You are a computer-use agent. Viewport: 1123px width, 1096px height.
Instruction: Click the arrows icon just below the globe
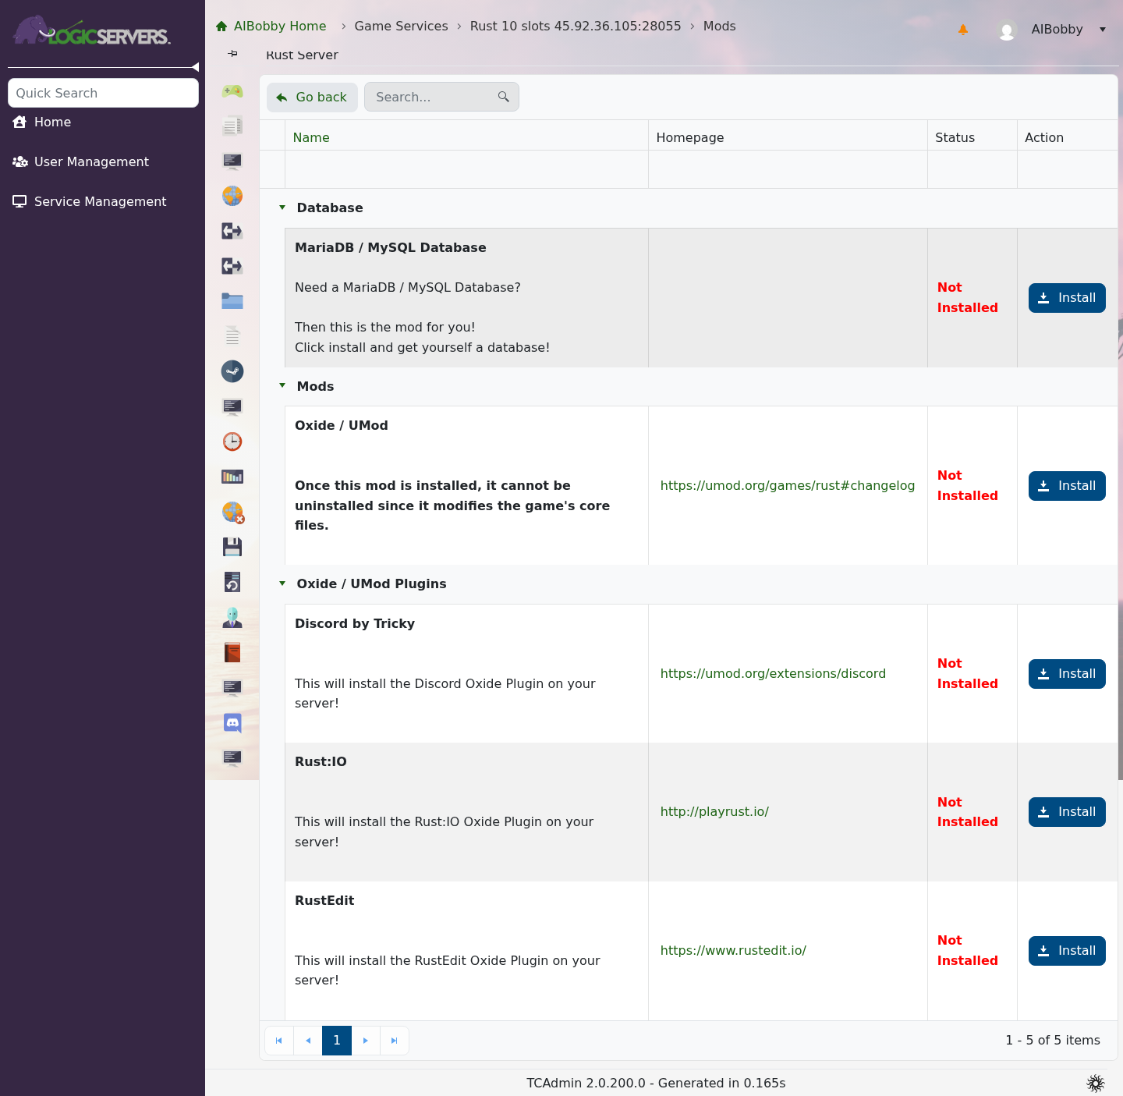coord(232,231)
